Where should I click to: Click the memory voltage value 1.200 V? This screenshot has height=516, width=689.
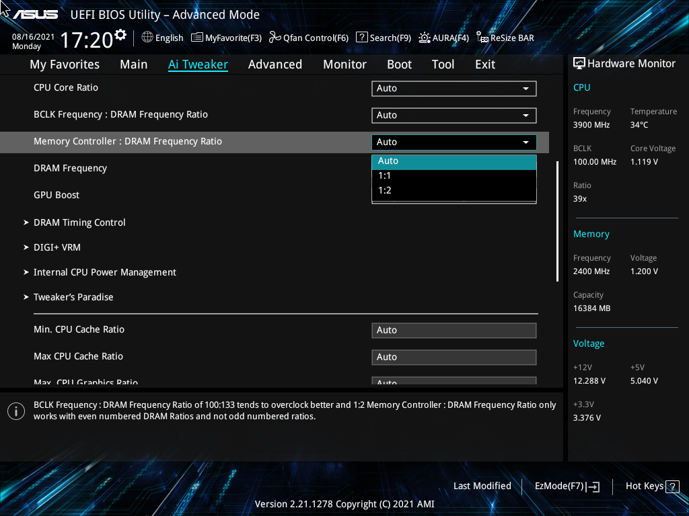644,271
